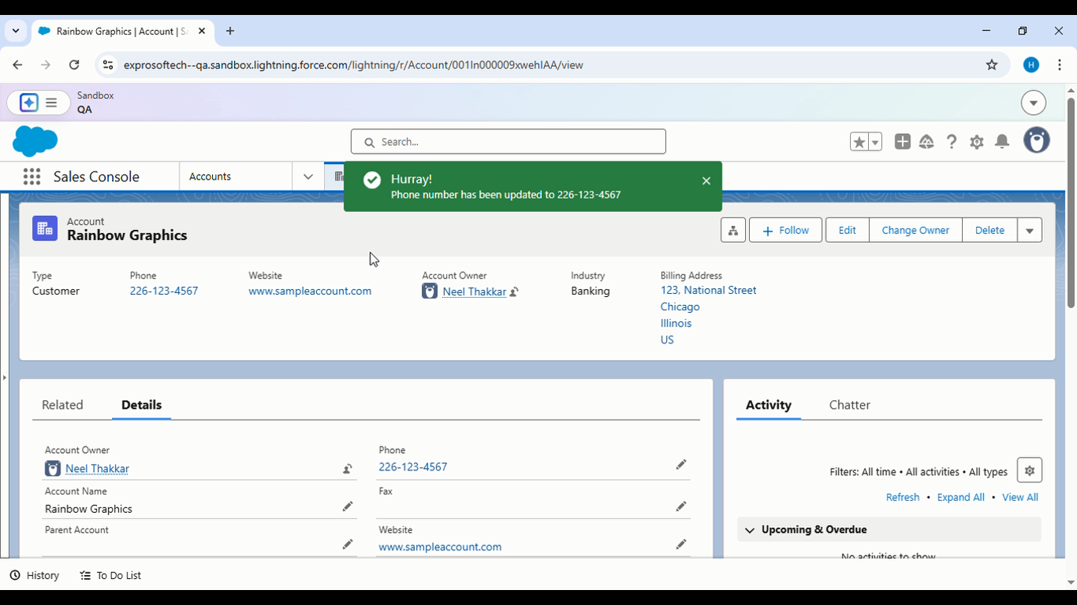Screen dimensions: 1077x605
Task: Switch to the Chatter tab
Action: click(850, 405)
